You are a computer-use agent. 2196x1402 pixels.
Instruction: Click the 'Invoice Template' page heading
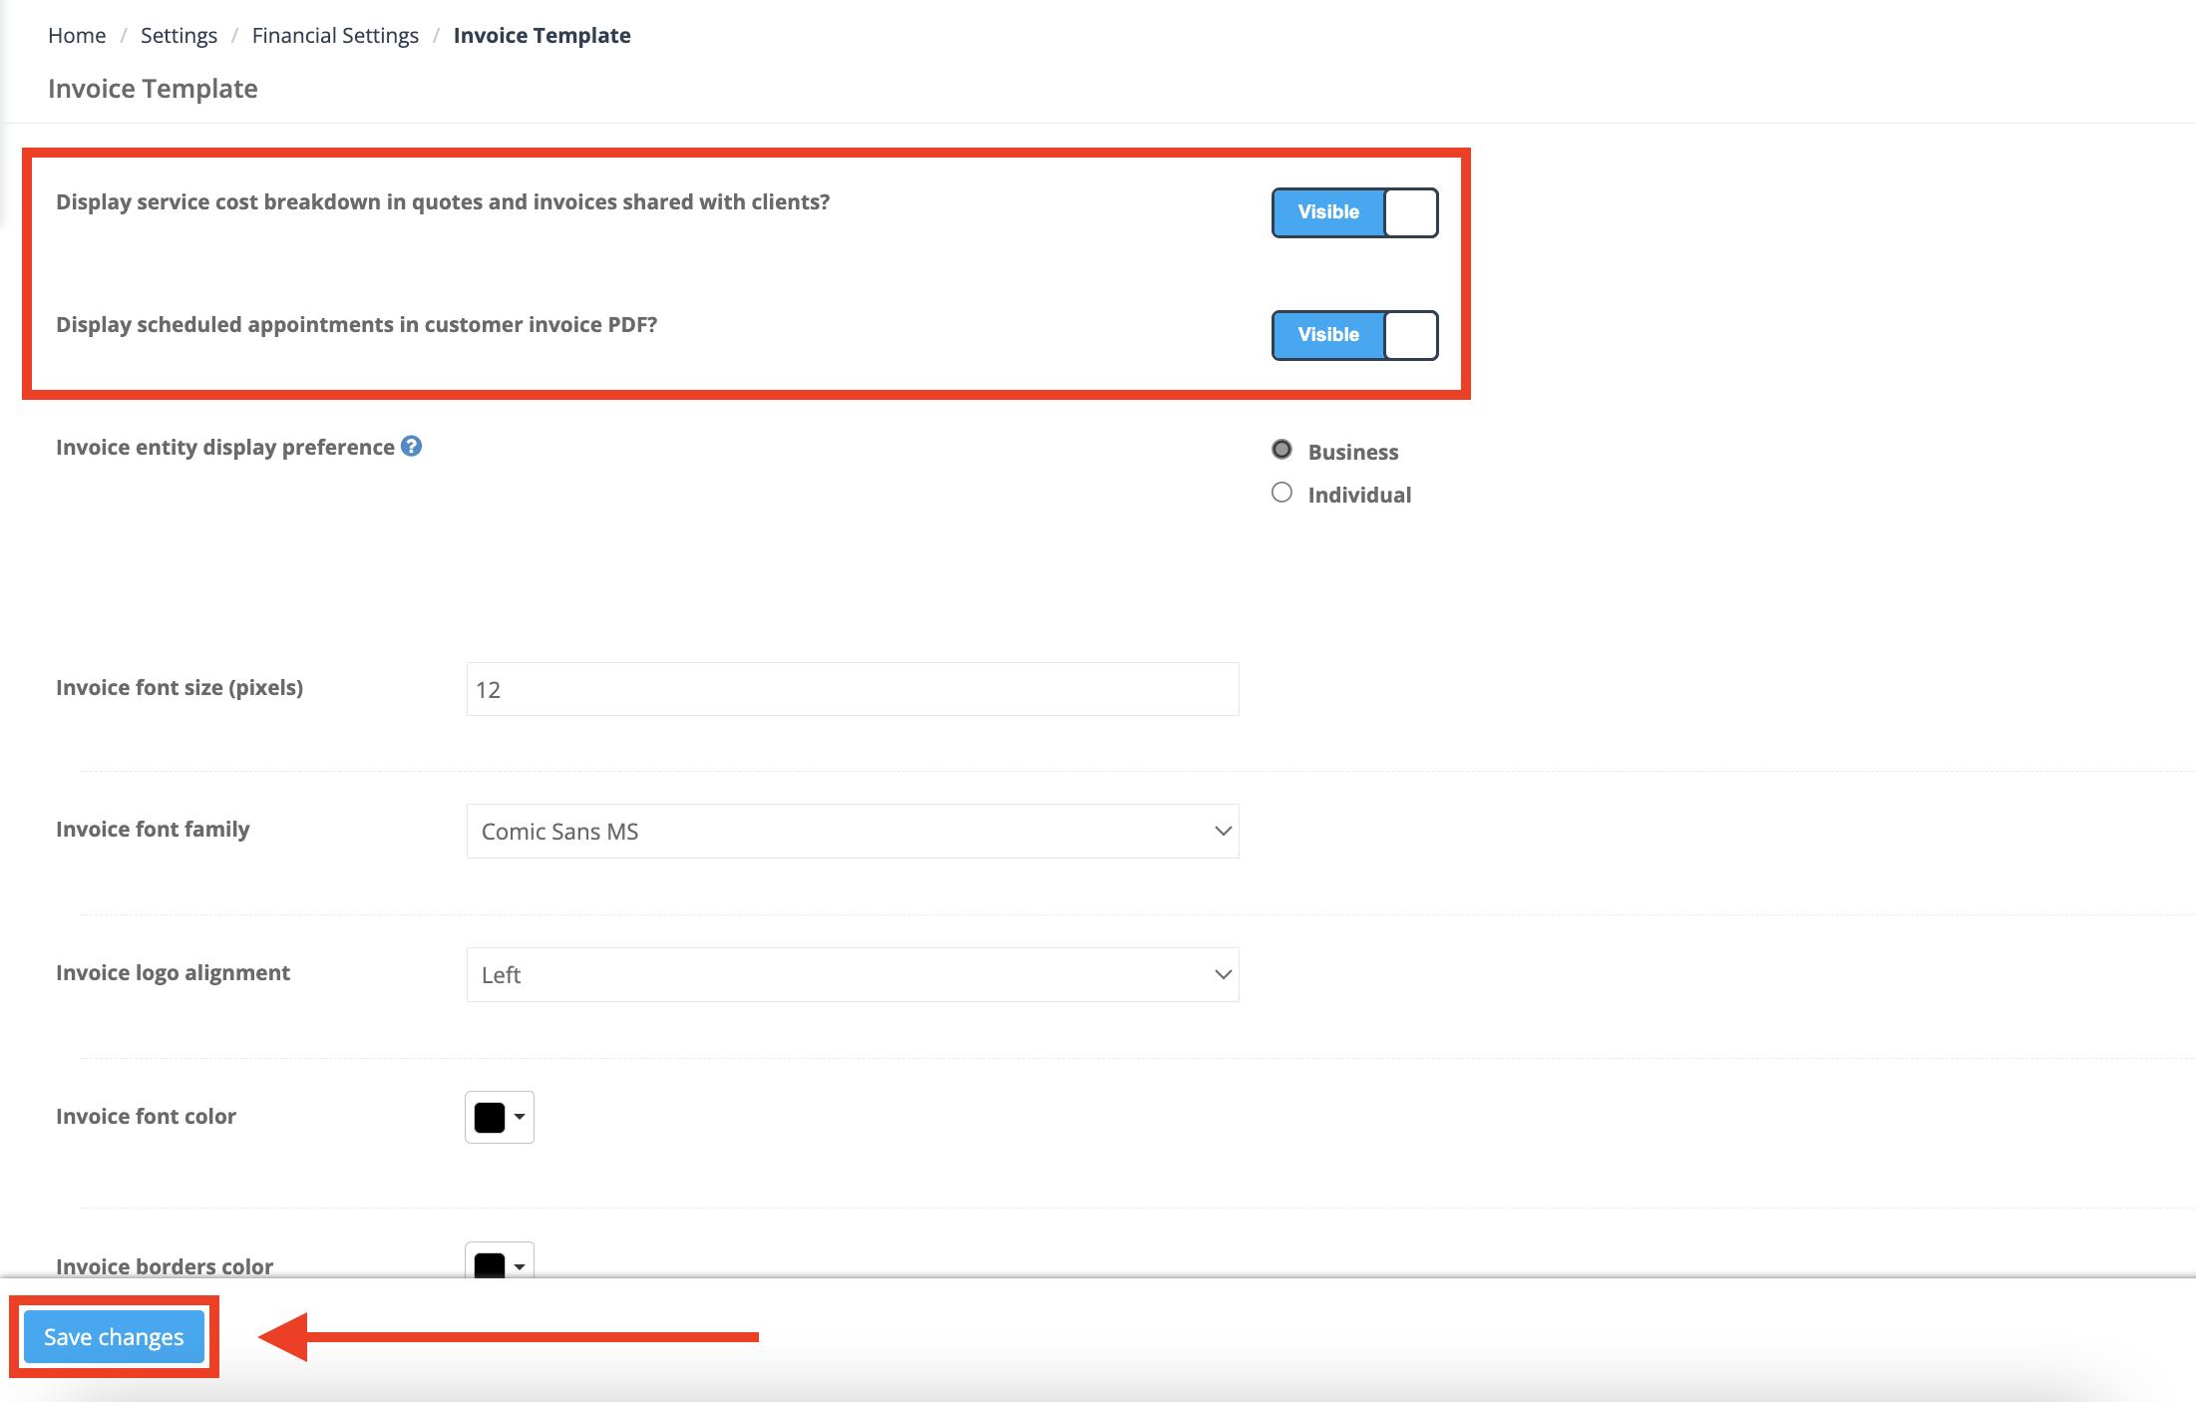(x=153, y=89)
